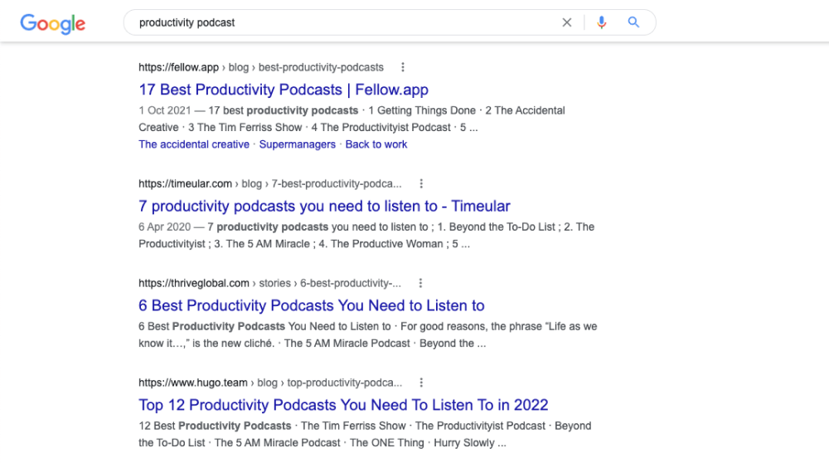Image resolution: width=829 pixels, height=463 pixels.
Task: Open 7 productivity podcasts Timeular result
Action: pos(324,206)
